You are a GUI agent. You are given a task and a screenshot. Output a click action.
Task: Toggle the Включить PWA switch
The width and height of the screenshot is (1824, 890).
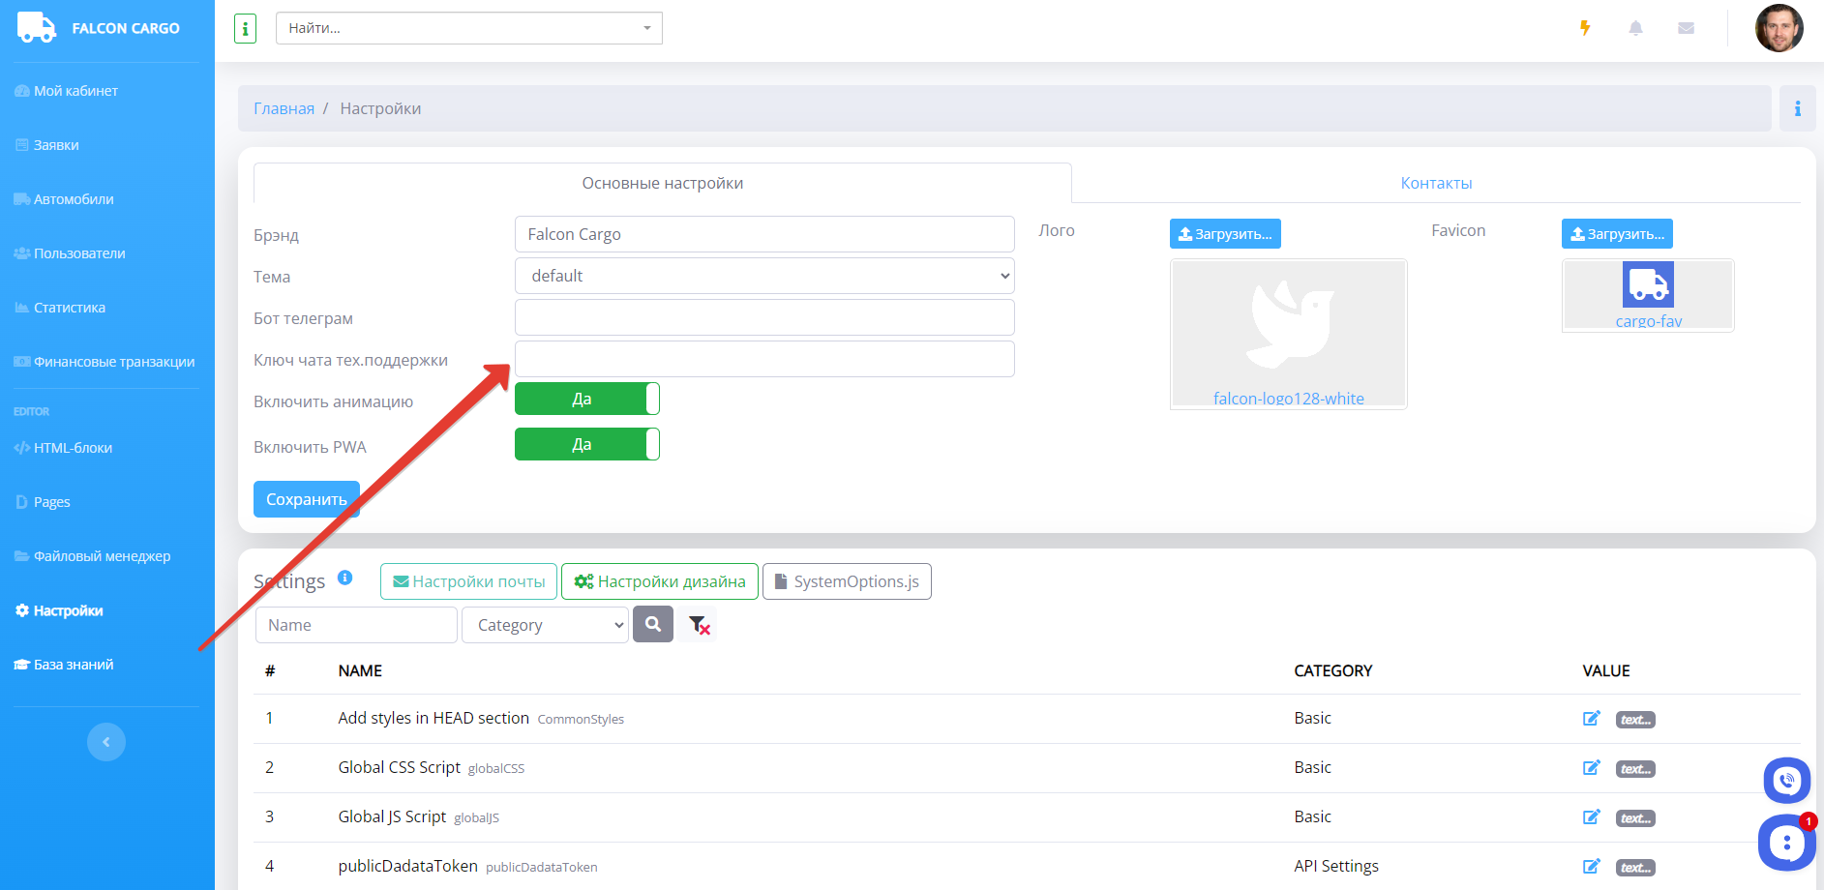pos(586,444)
